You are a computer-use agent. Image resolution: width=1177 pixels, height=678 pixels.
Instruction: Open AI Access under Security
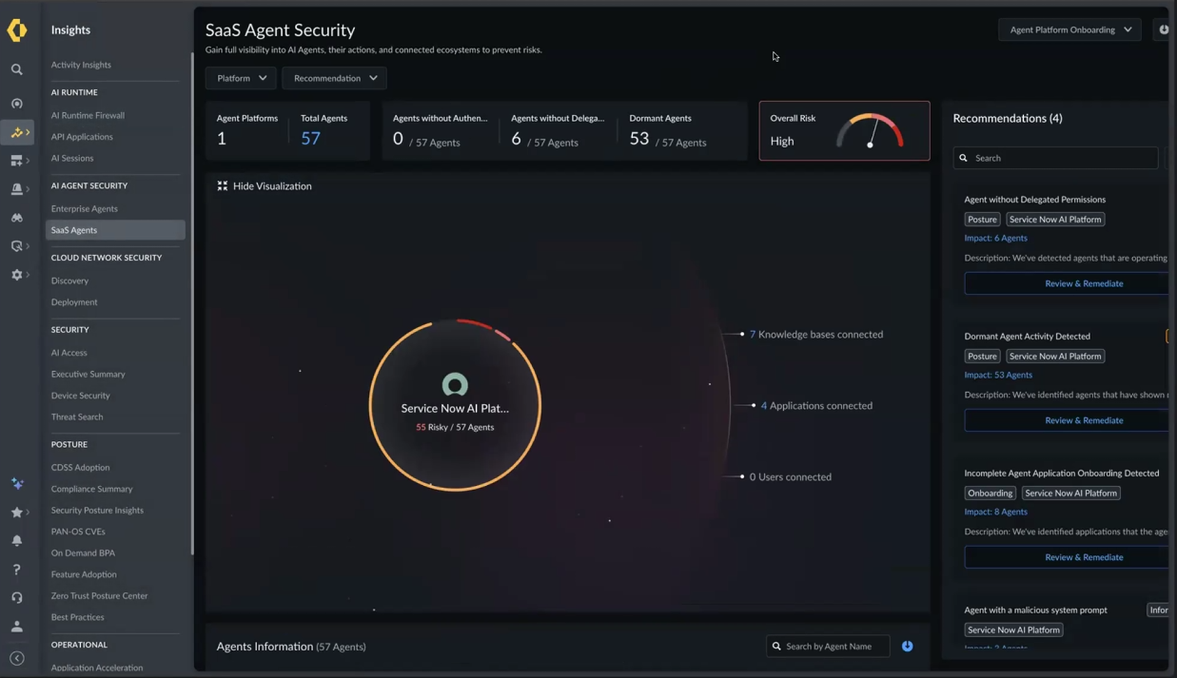click(x=69, y=353)
